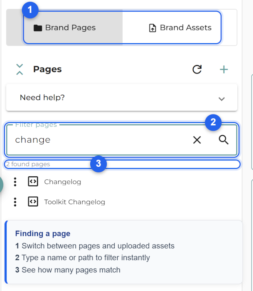253x291 pixels.
Task: Open options menu for Toolkit Changelog page
Action: pyautogui.click(x=15, y=202)
